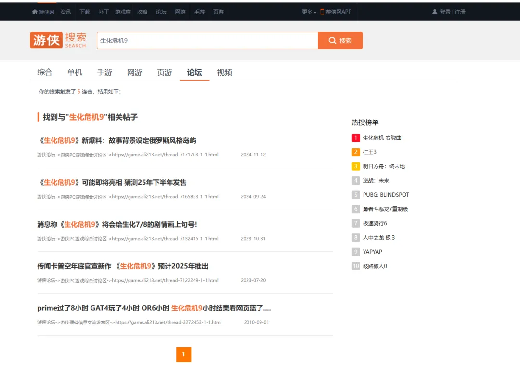Expand the 更多 dropdown in top bar
The height and width of the screenshot is (365, 520).
tap(309, 12)
